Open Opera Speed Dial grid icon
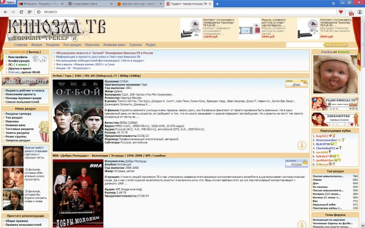The width and height of the screenshot is (365, 228). tap(30, 12)
